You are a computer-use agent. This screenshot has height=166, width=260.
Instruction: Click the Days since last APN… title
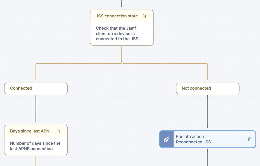click(31, 131)
